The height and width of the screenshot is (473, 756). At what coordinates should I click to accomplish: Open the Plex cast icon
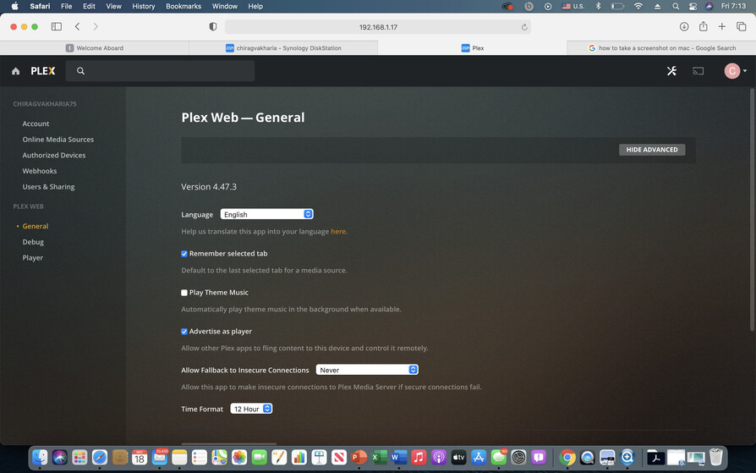tap(698, 71)
